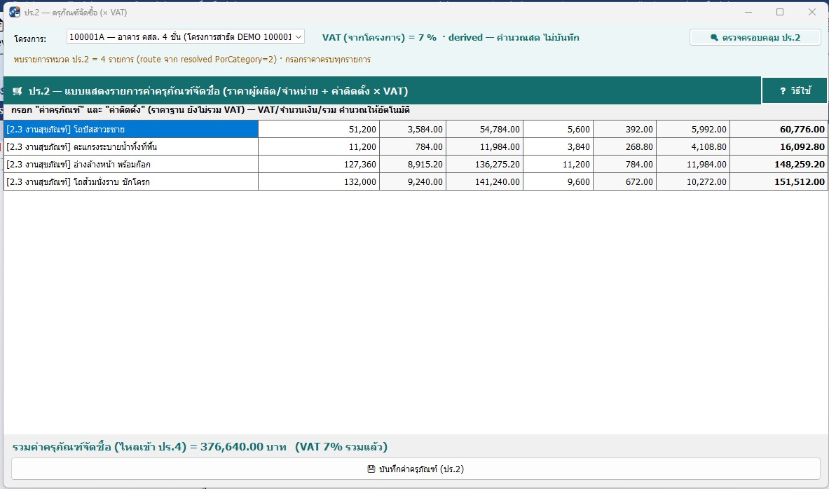Click the cart icon in ปร.2 header
This screenshot has width=829, height=489.
(x=18, y=92)
